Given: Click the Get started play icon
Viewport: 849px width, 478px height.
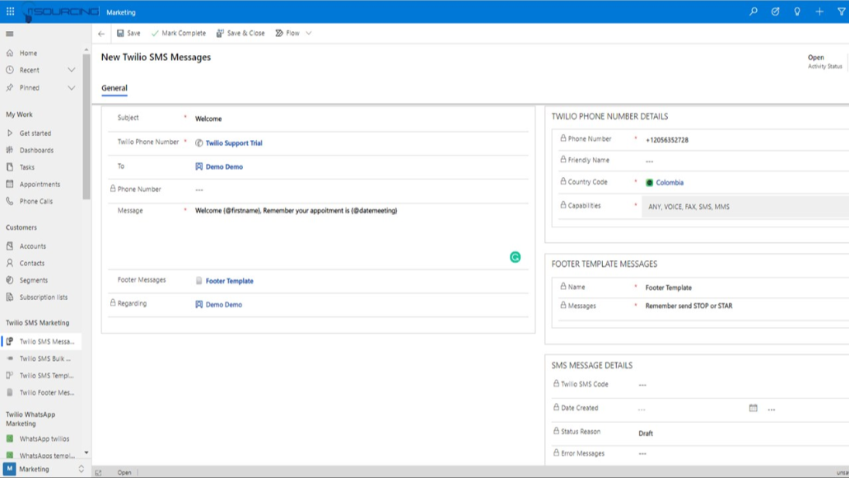Looking at the screenshot, I should [10, 133].
